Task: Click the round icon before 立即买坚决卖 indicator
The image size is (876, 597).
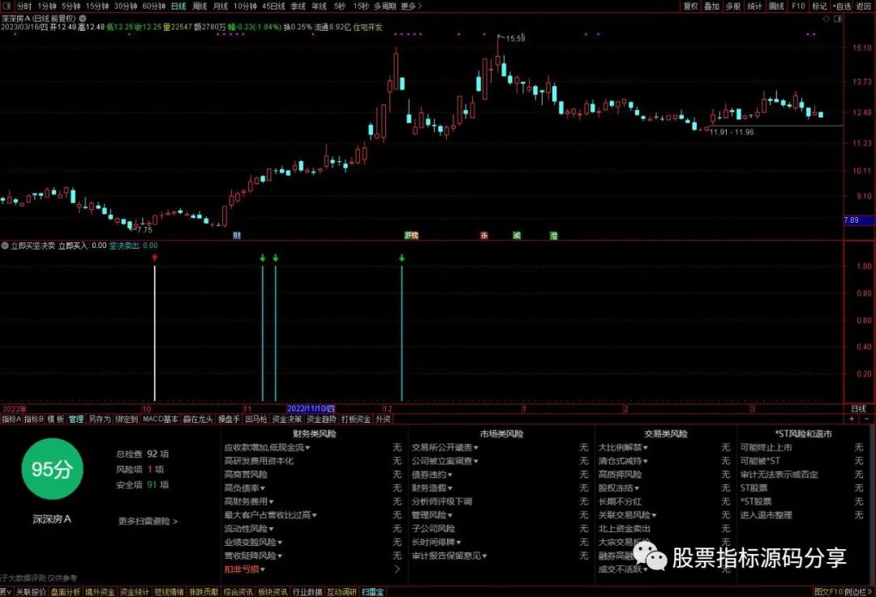Action: coord(5,245)
